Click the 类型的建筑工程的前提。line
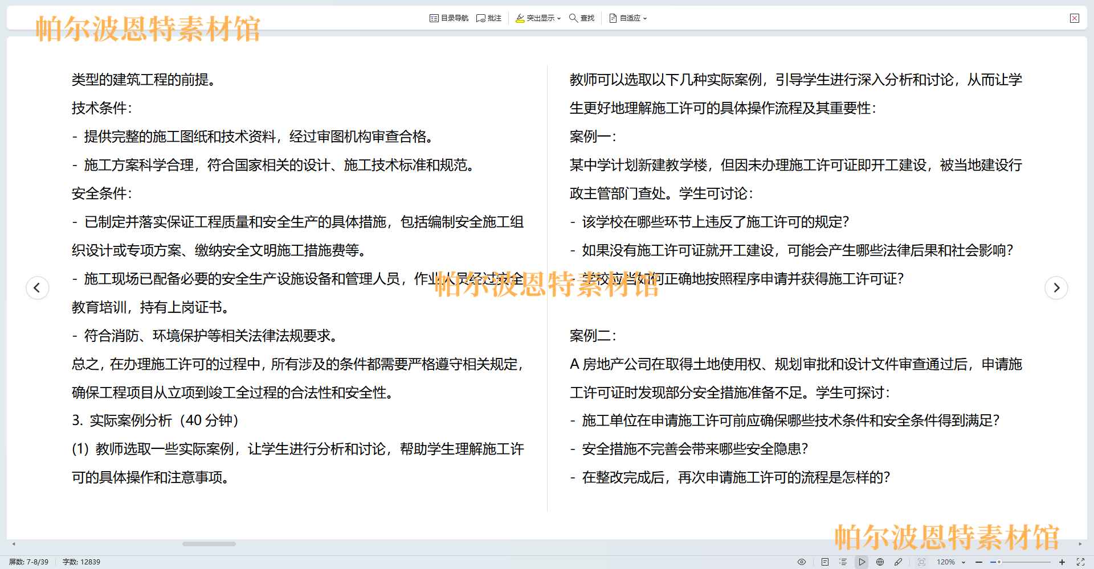 tap(144, 80)
